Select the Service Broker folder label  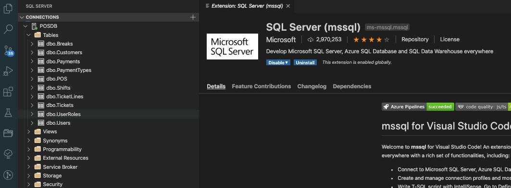[60, 167]
